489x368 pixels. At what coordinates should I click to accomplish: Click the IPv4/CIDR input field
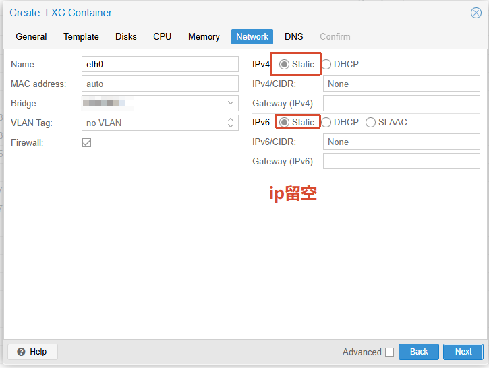[401, 84]
